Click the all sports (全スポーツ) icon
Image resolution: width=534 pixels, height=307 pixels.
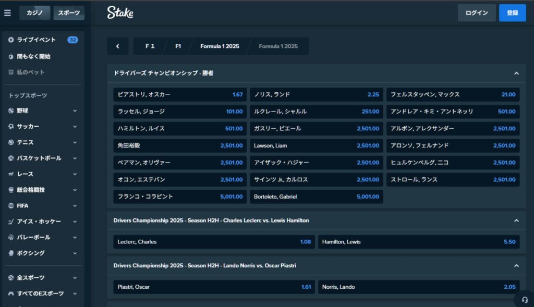click(x=11, y=278)
